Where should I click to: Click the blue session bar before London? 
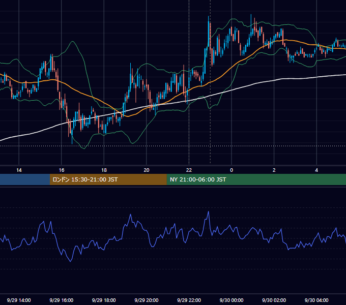[x=25, y=179]
